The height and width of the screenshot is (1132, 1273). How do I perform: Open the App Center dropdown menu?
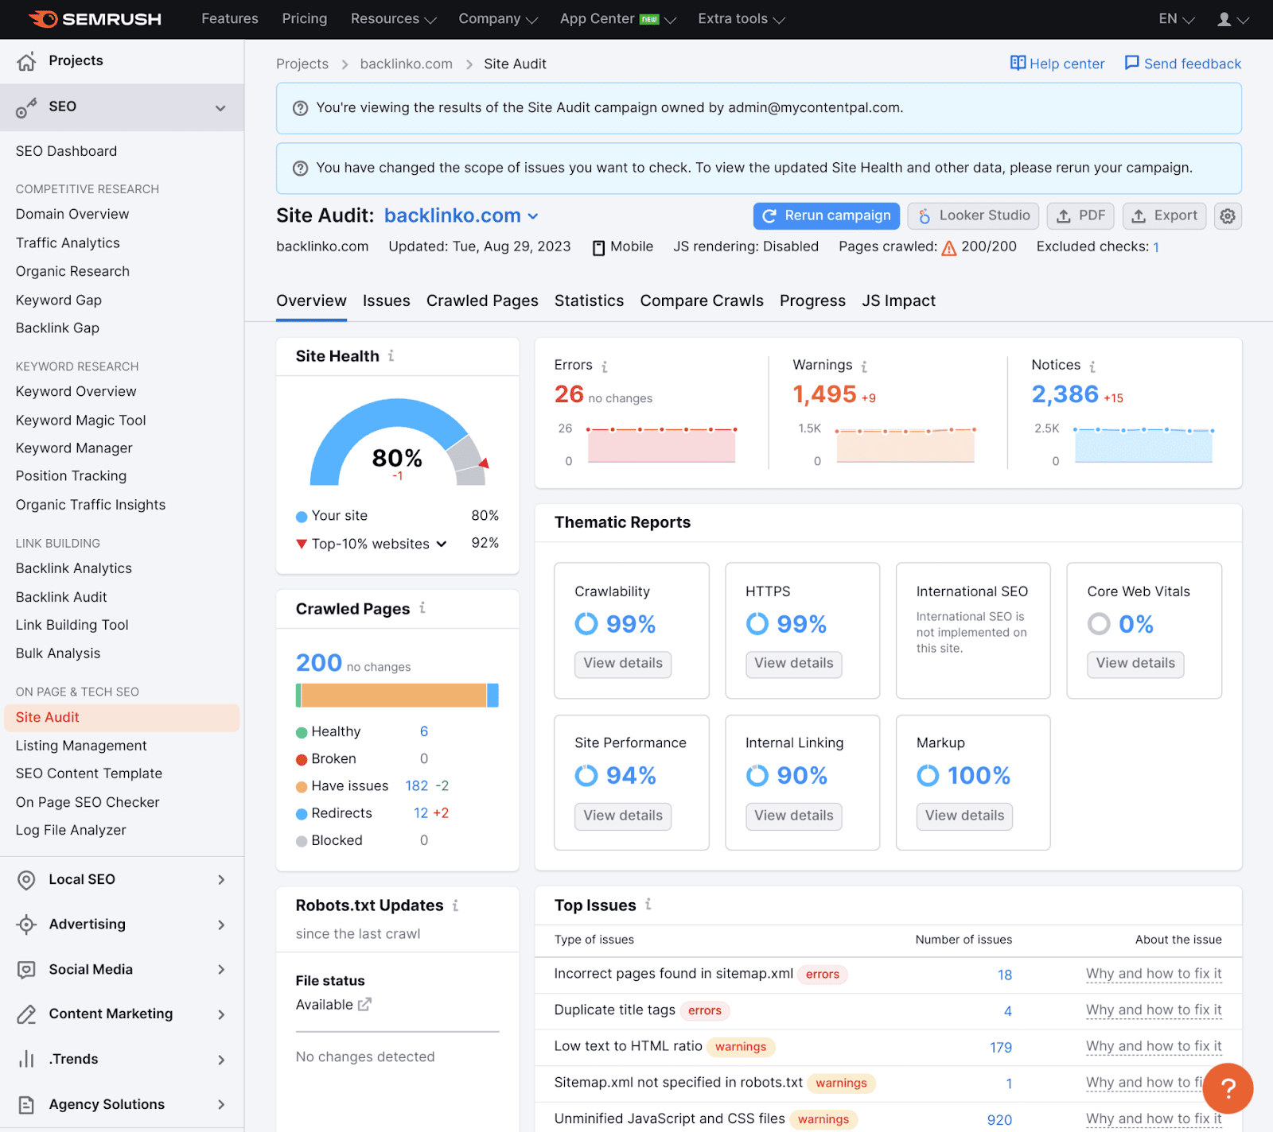pyautogui.click(x=617, y=19)
